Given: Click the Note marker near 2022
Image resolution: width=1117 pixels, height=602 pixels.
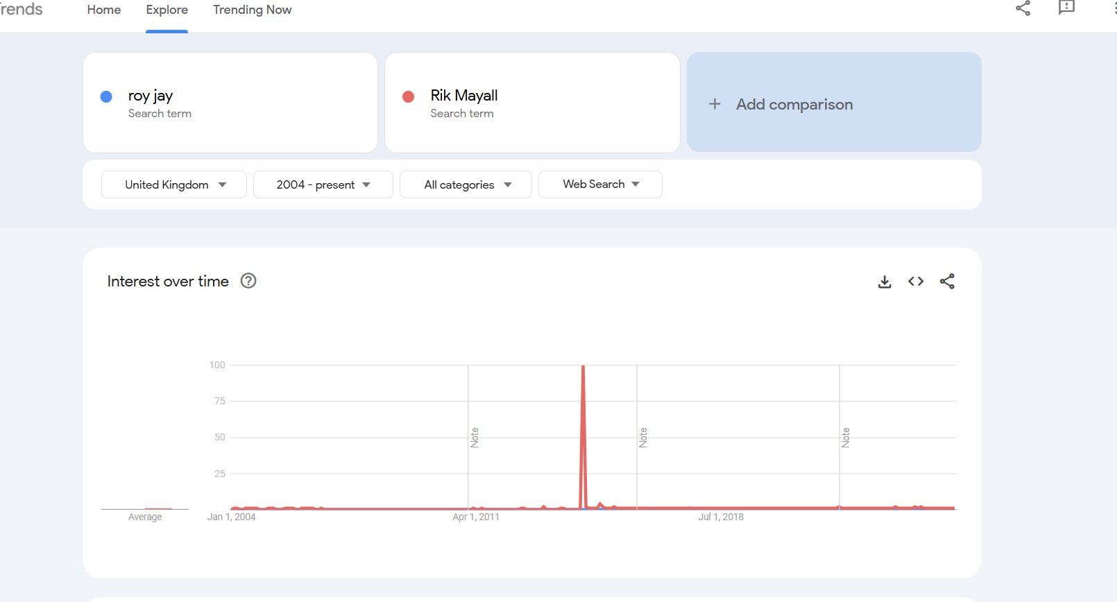Looking at the screenshot, I should [x=846, y=438].
